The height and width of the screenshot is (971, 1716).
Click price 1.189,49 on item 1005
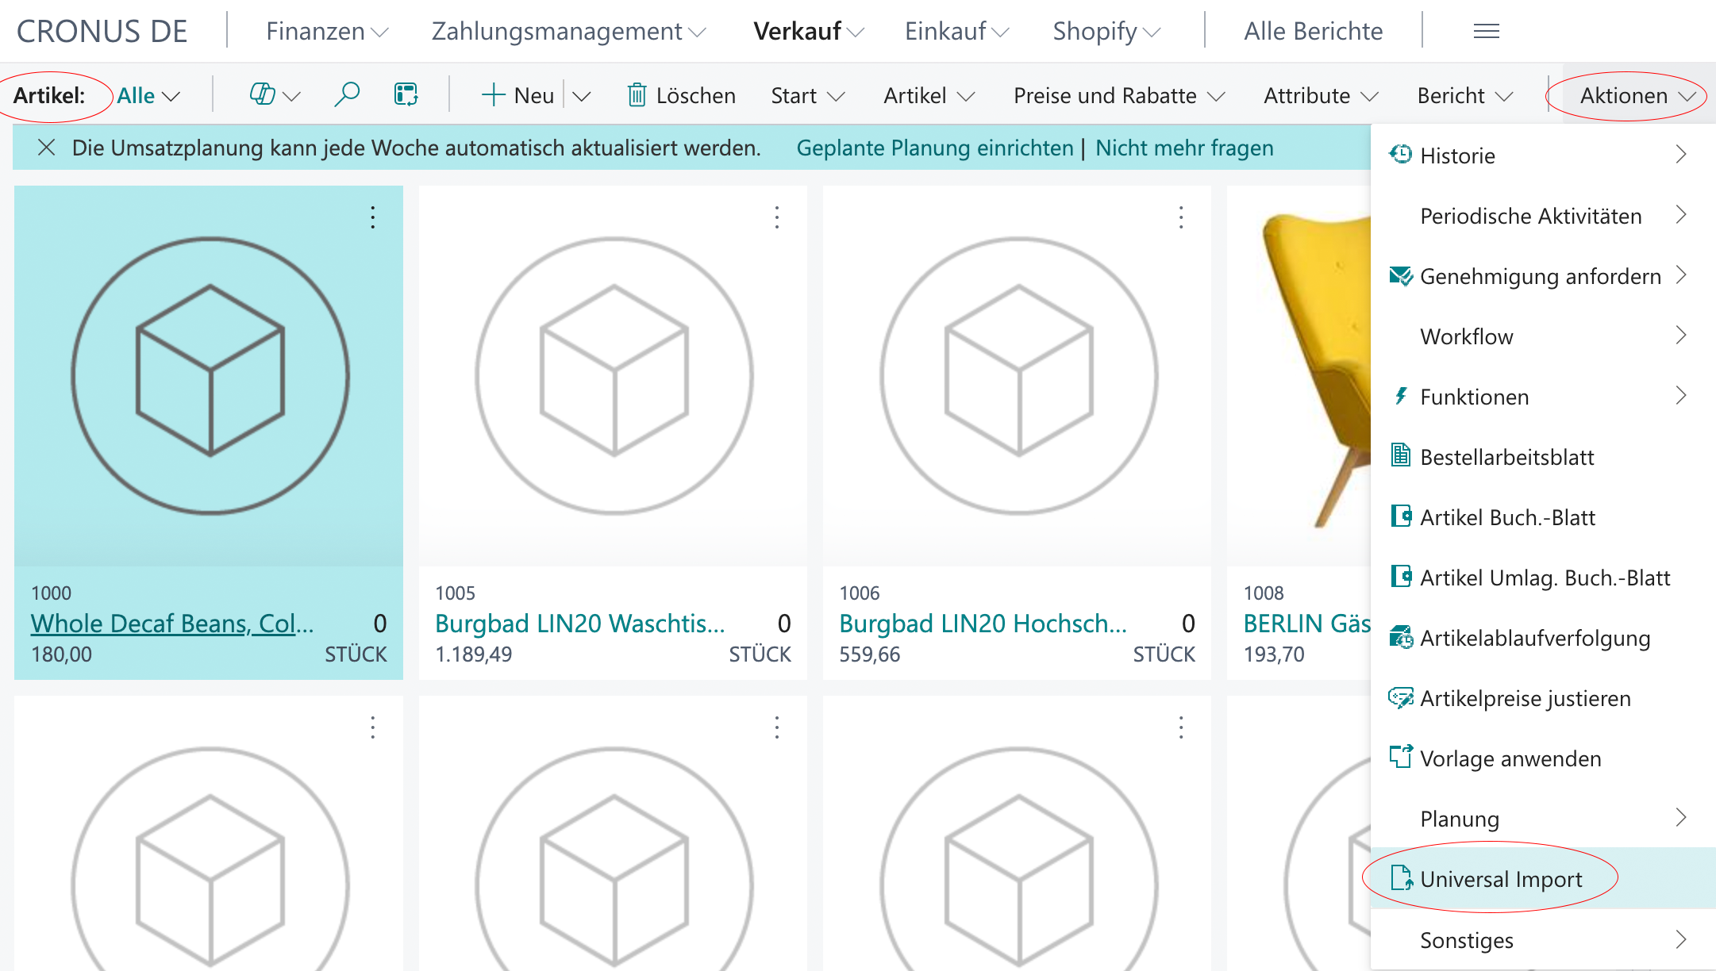474,654
